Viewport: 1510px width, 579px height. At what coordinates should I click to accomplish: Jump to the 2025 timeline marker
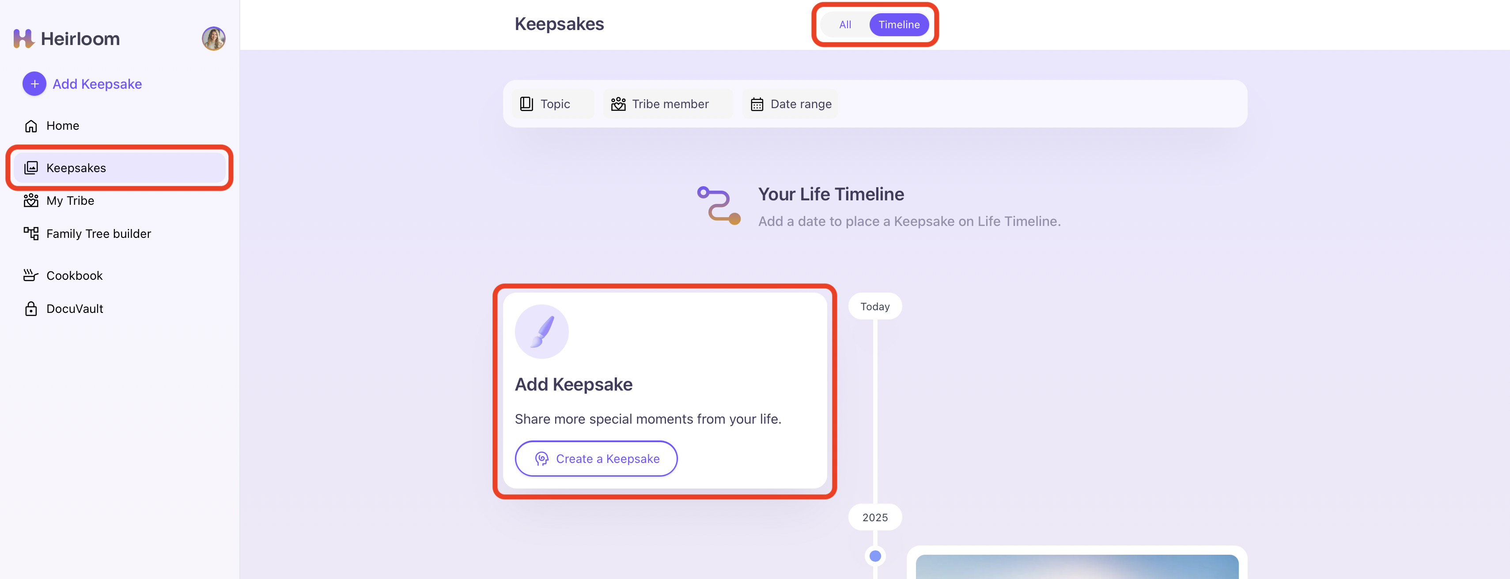click(874, 518)
